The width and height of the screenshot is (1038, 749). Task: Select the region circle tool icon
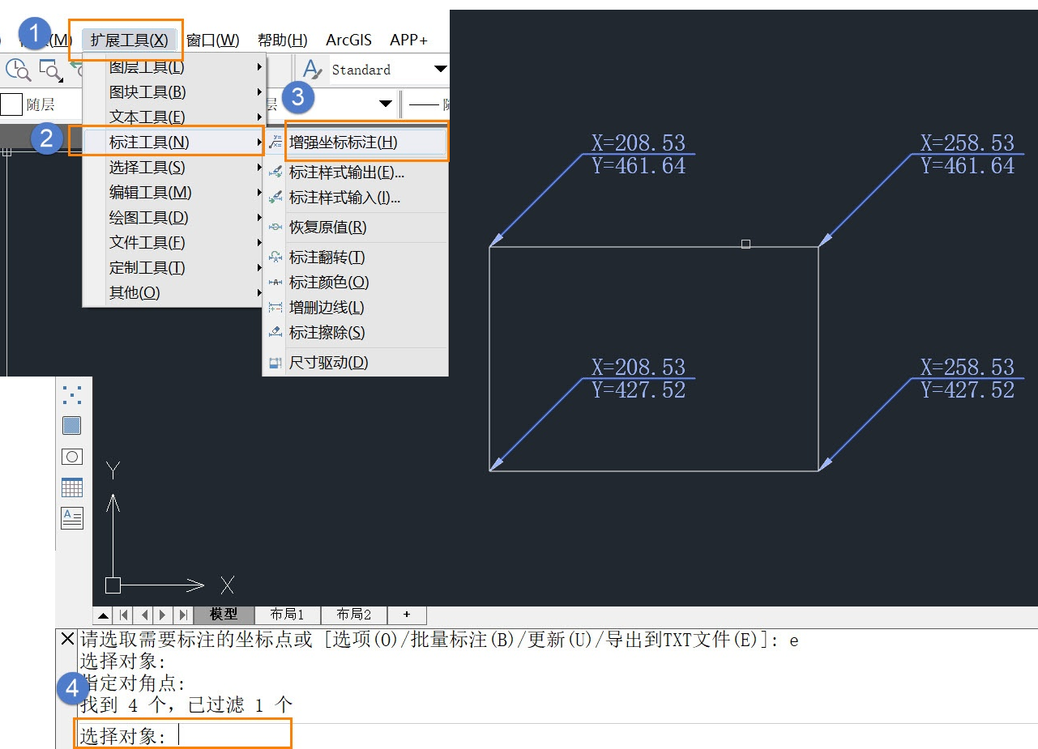click(72, 457)
